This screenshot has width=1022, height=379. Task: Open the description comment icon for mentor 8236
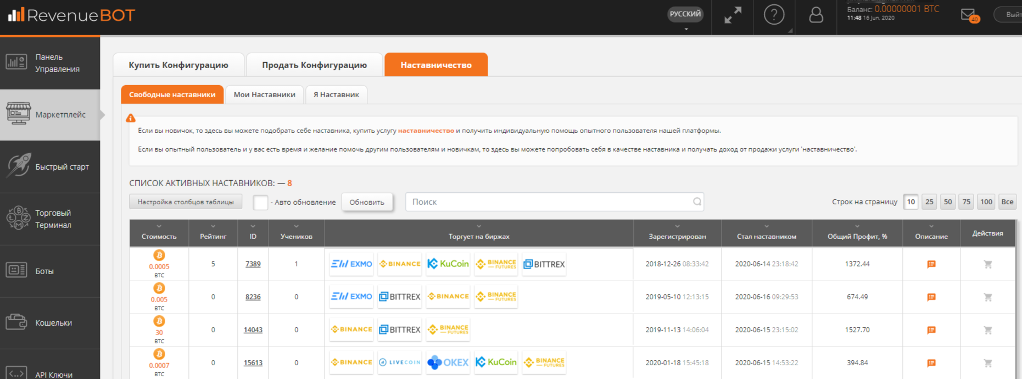tap(931, 297)
